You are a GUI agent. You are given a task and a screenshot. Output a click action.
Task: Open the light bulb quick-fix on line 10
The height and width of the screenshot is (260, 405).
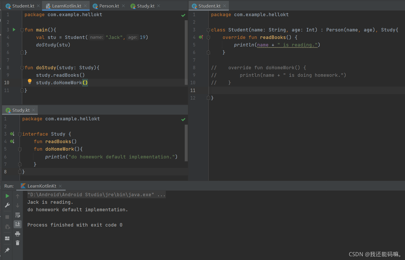pyautogui.click(x=30, y=81)
